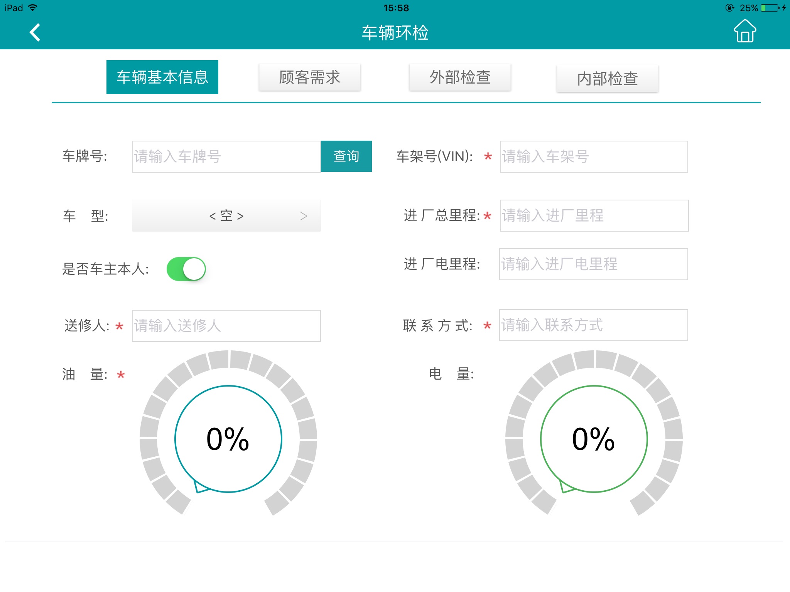This screenshot has height=592, width=790.
Task: Click the 车型 chevron arrow
Action: tap(304, 216)
